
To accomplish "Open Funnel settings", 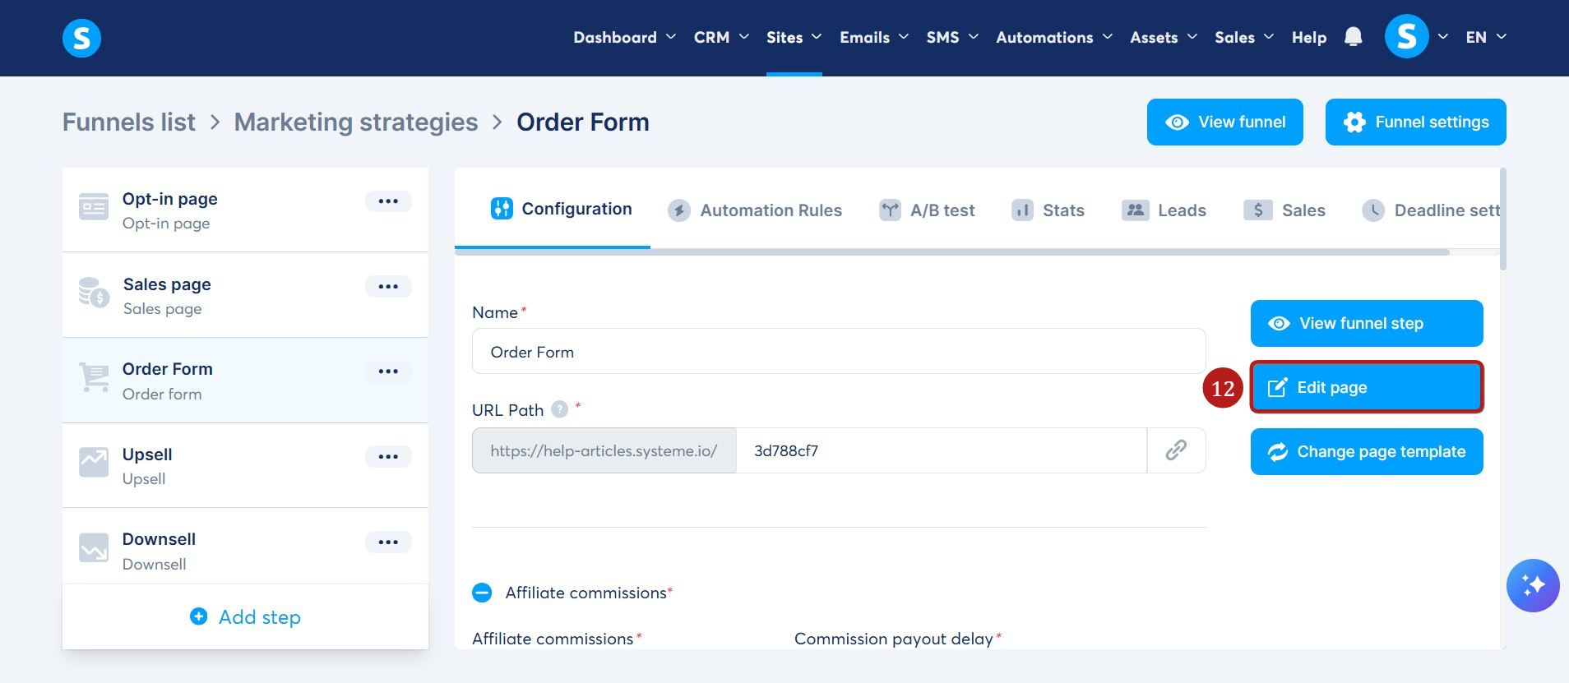I will pos(1416,122).
